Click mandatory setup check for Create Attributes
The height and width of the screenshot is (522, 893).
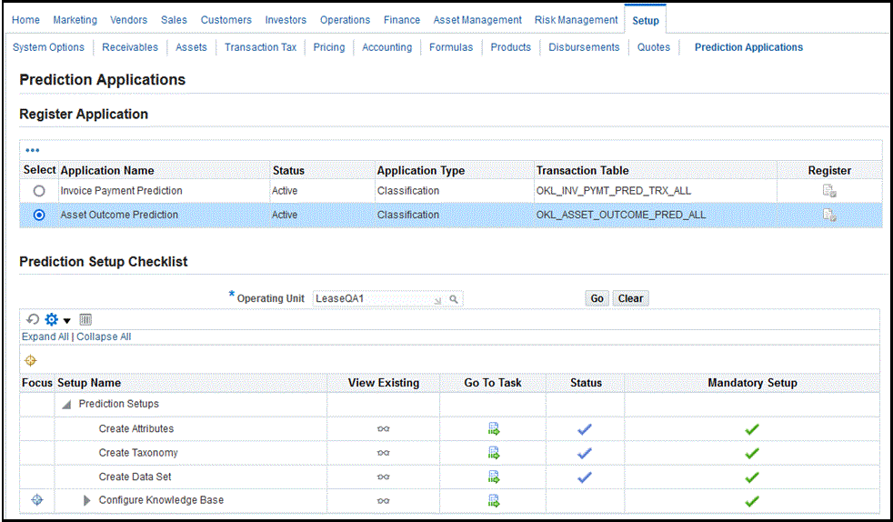pos(752,429)
